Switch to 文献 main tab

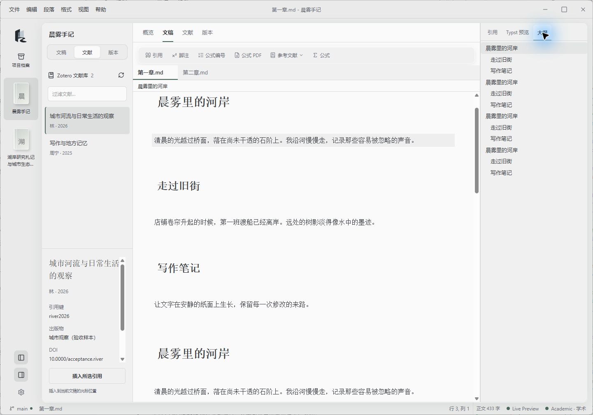point(188,32)
